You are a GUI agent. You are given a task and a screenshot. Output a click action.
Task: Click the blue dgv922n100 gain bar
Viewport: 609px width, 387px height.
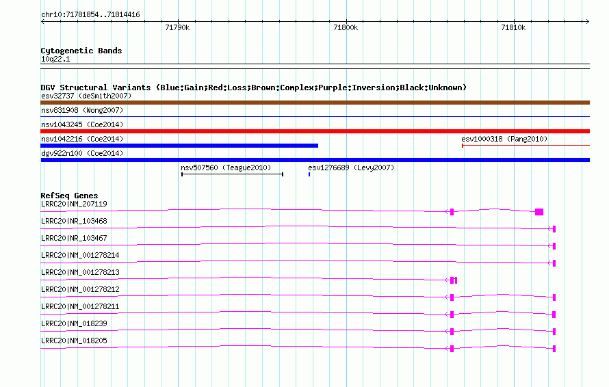(x=315, y=160)
